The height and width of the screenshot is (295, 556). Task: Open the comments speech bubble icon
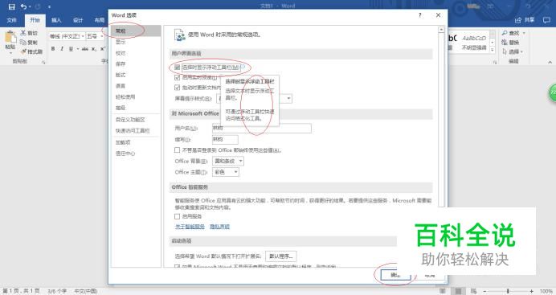(546, 20)
